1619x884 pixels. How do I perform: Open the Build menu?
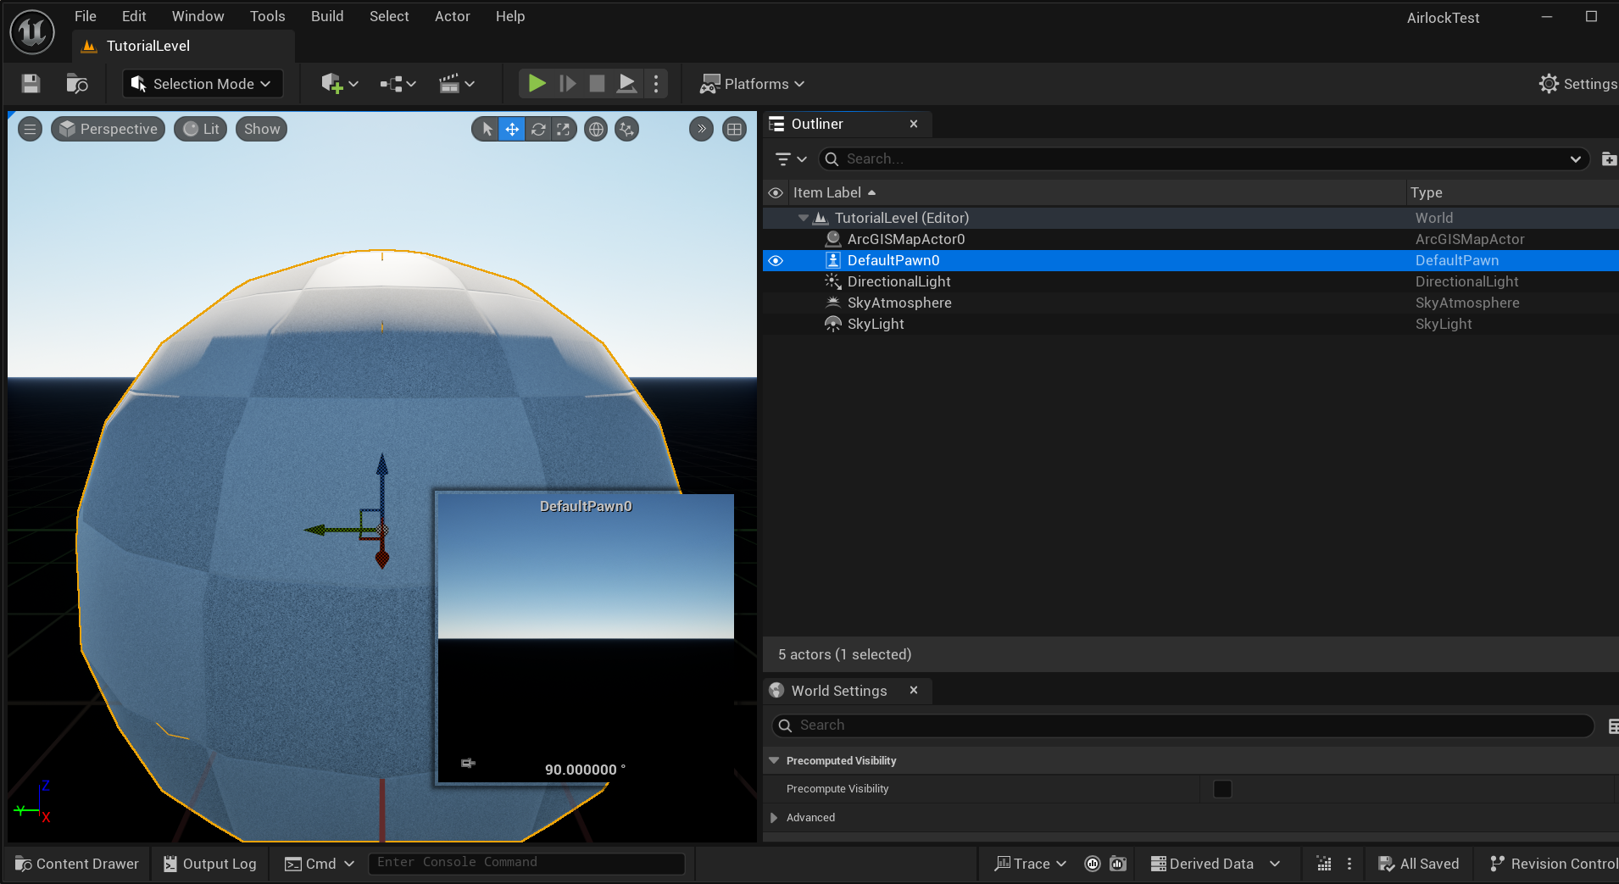[326, 16]
